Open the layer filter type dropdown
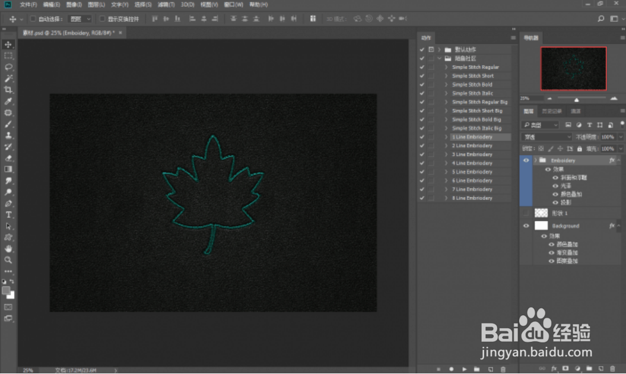This screenshot has height=374, width=626. [x=540, y=125]
